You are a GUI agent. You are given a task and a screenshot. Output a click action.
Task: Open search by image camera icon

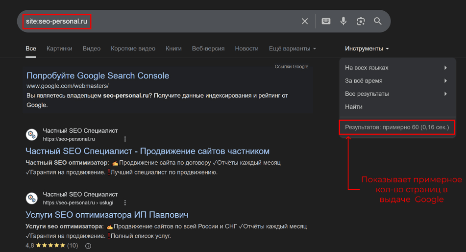pyautogui.click(x=361, y=21)
